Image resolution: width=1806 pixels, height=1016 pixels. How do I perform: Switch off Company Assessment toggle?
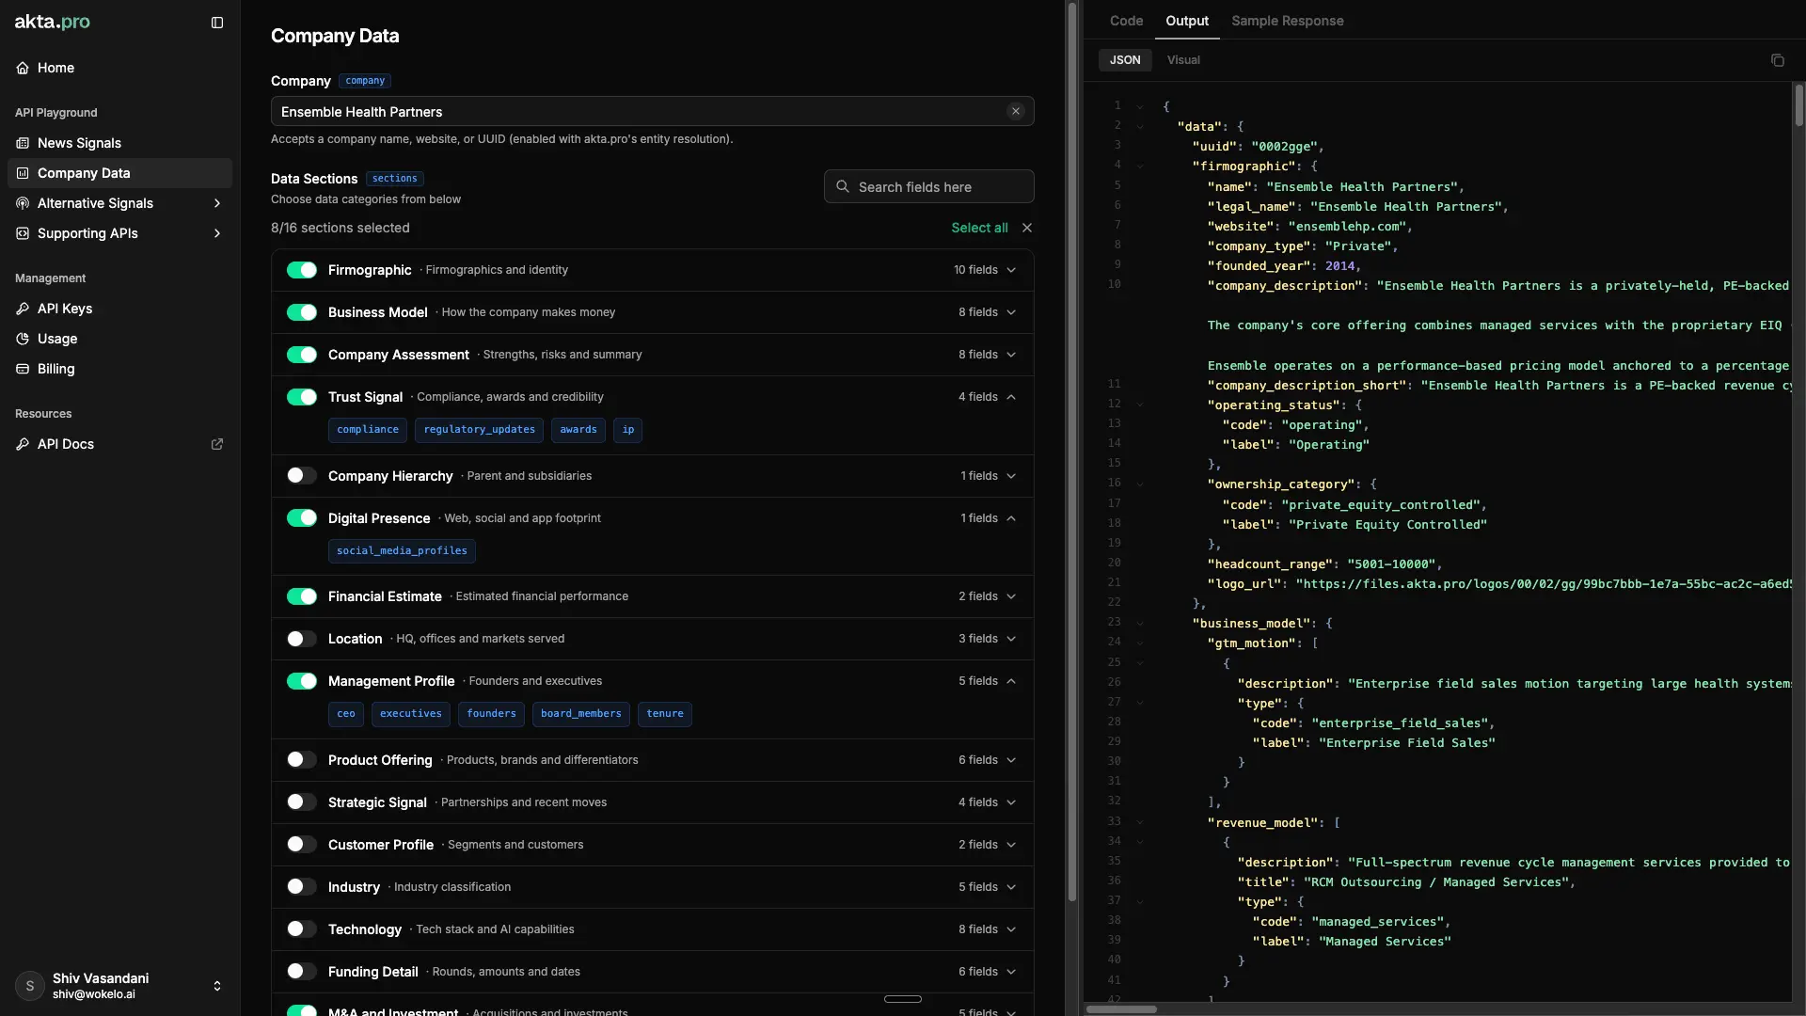point(302,355)
